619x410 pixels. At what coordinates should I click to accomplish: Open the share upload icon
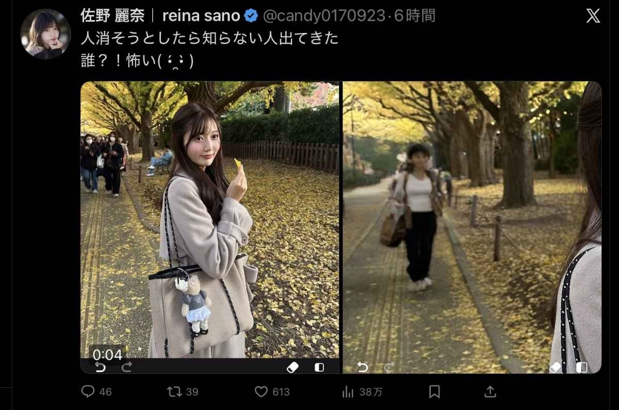[x=490, y=392]
